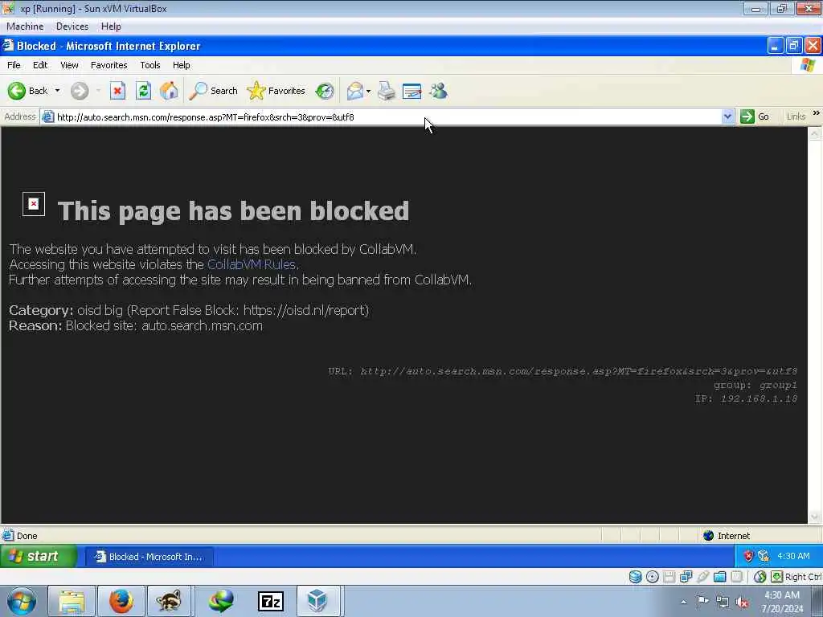Viewport: 823px width, 617px height.
Task: Open Internet Download Manager taskbar icon
Action: pos(220,601)
